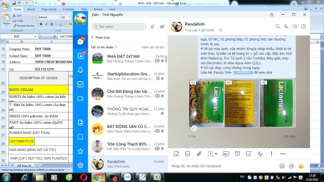The height and width of the screenshot is (182, 324).
Task: Select the Pandatinh chat in list
Action: coord(128,164)
